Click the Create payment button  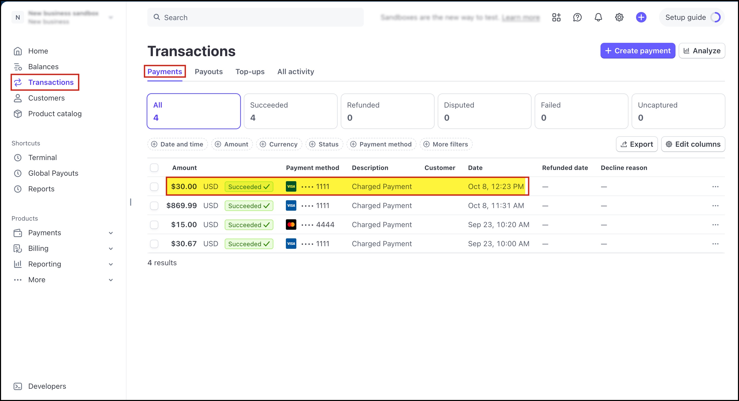[637, 51]
